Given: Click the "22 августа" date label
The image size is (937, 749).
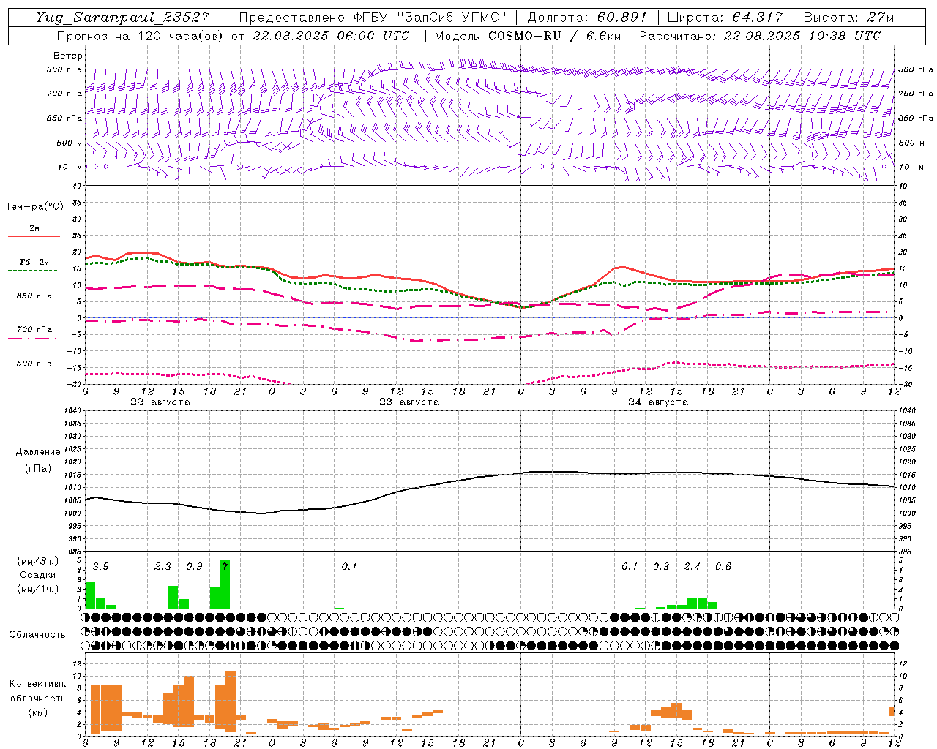Looking at the screenshot, I should click(160, 402).
